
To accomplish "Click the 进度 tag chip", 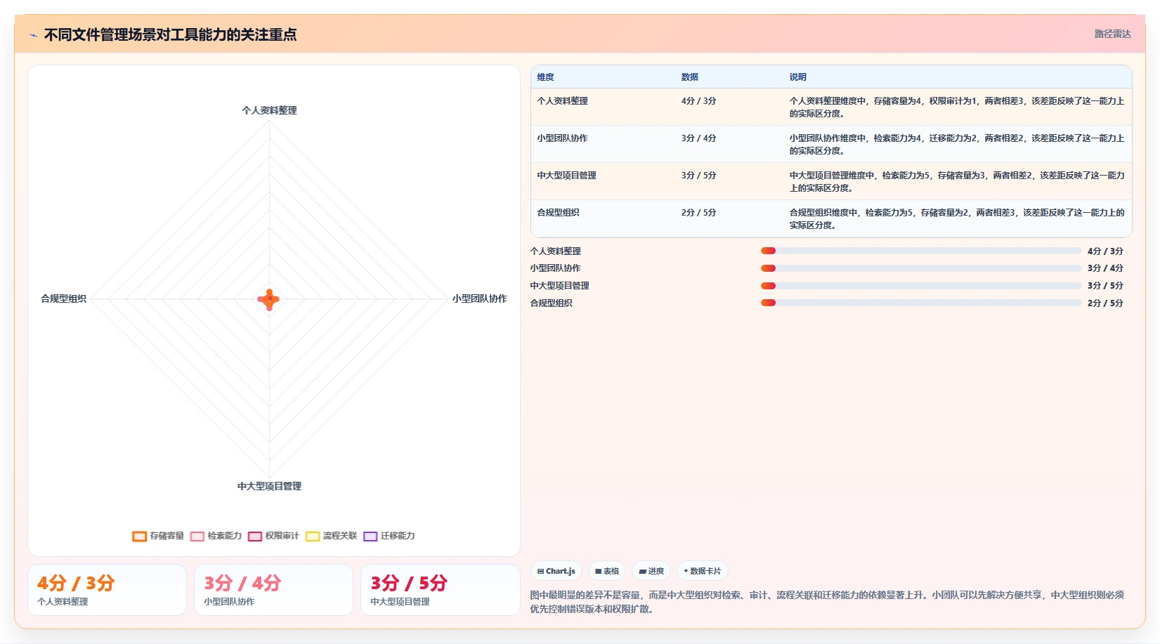I will [x=651, y=571].
